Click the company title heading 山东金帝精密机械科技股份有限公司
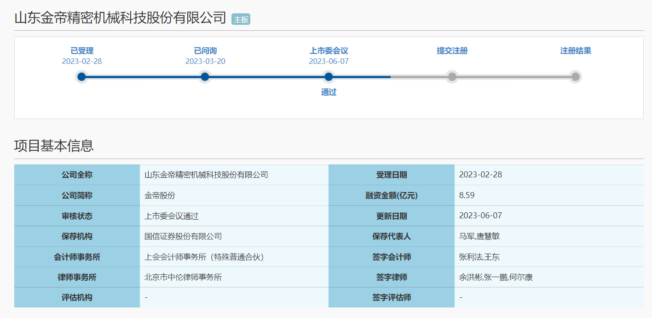The height and width of the screenshot is (318, 652). [121, 18]
